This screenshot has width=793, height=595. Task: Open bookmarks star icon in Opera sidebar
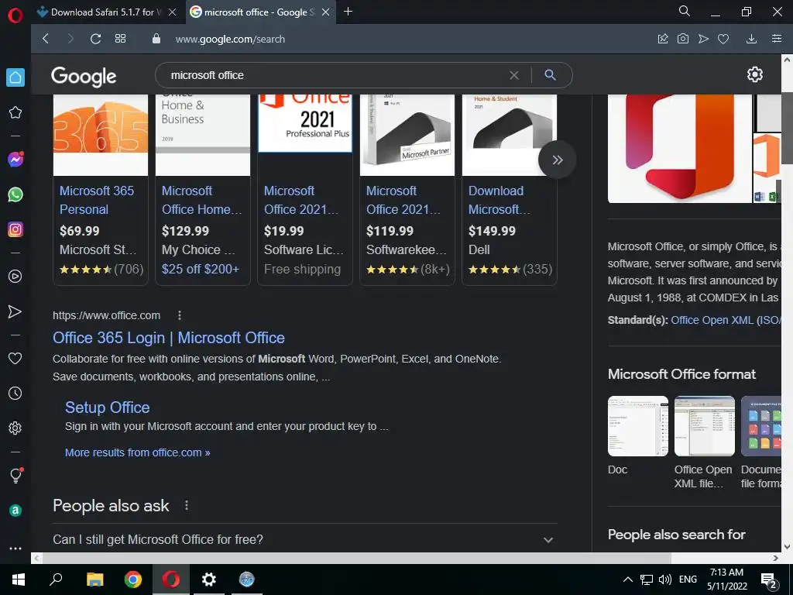click(x=15, y=112)
